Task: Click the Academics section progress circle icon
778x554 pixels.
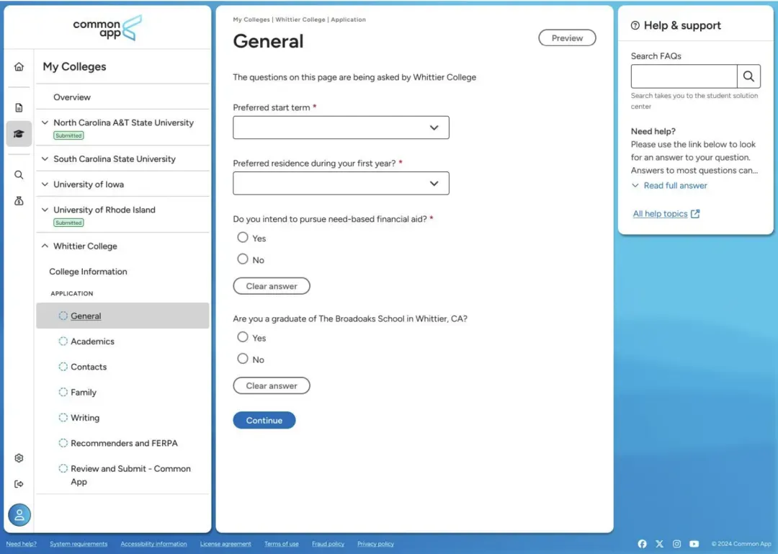Action: 63,341
